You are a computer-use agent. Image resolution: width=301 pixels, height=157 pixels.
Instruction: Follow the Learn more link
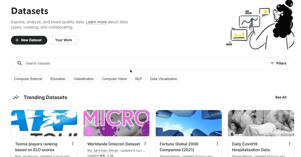[x=96, y=22]
